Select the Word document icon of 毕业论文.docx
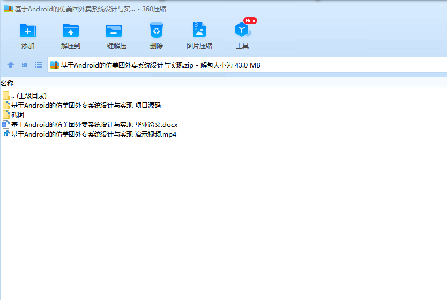 pos(6,124)
